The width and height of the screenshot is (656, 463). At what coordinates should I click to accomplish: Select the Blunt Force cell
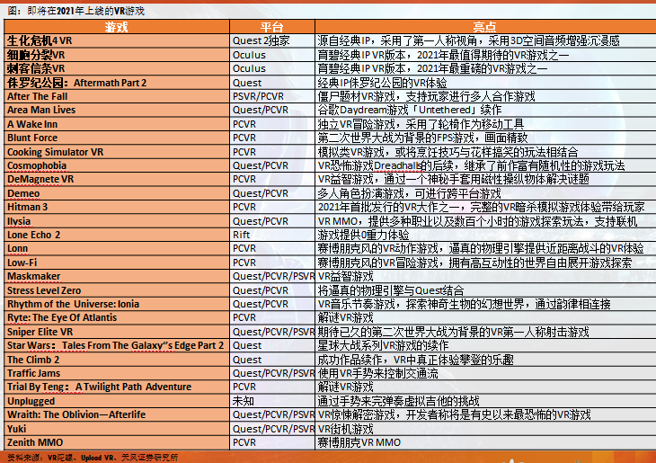117,138
